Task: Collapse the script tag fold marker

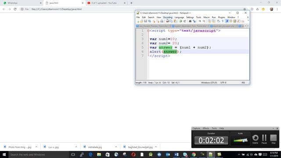Action: [x=148, y=31]
